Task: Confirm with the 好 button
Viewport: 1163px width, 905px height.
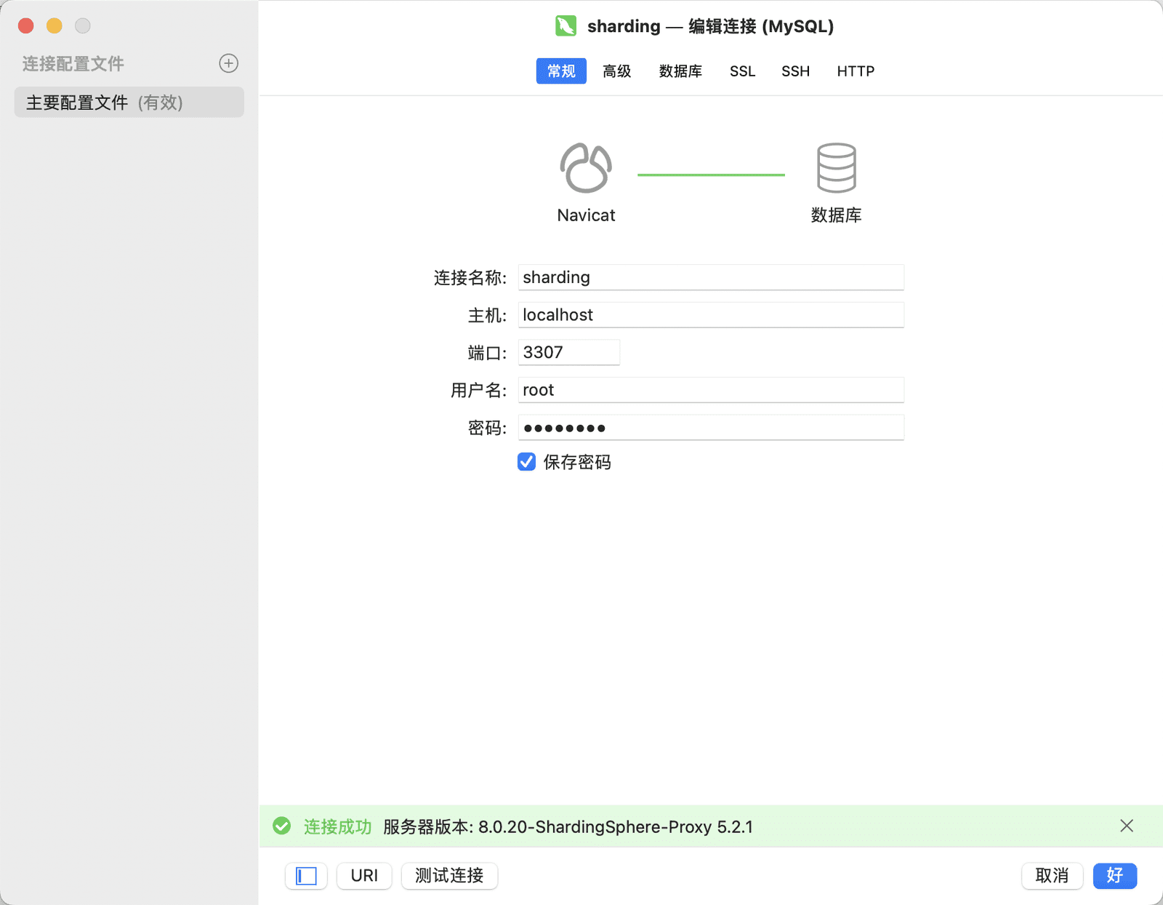Action: pyautogui.click(x=1114, y=876)
